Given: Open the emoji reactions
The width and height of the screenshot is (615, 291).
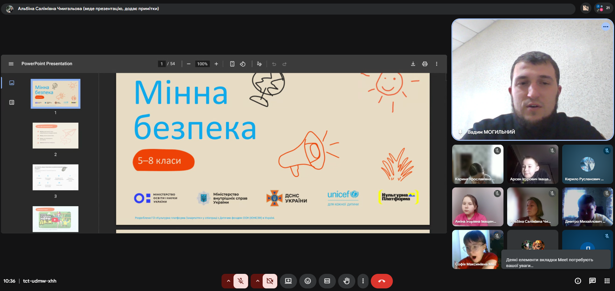Looking at the screenshot, I should 308,281.
